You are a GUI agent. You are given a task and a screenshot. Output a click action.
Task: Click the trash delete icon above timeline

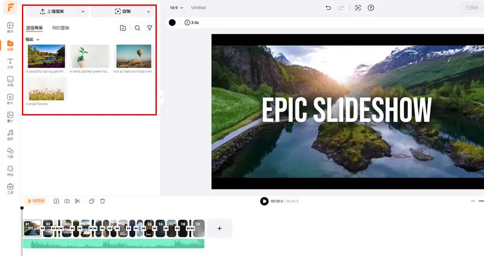pos(103,201)
